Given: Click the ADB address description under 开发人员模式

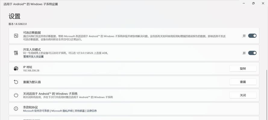Looking at the screenshot, I should 66,53.
